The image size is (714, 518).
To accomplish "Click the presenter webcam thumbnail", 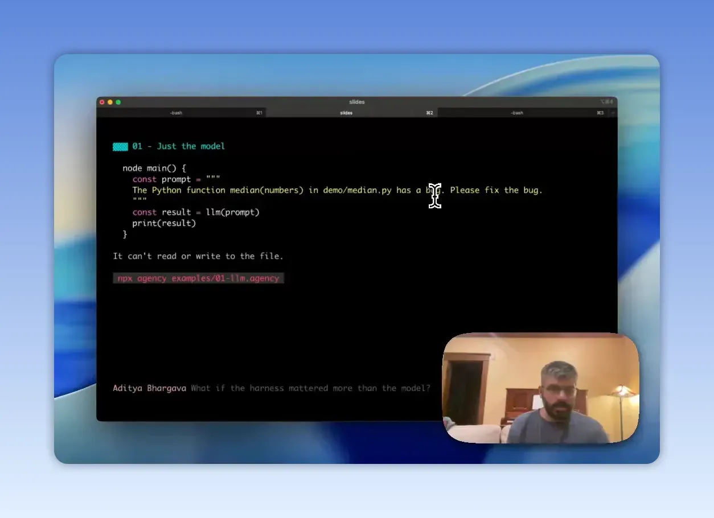I will pos(541,388).
